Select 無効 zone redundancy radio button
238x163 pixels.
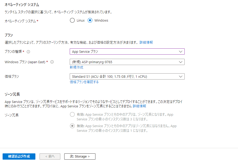click(72, 126)
